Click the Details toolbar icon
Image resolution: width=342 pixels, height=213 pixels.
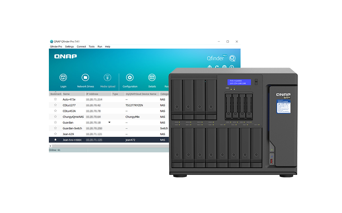(152, 78)
